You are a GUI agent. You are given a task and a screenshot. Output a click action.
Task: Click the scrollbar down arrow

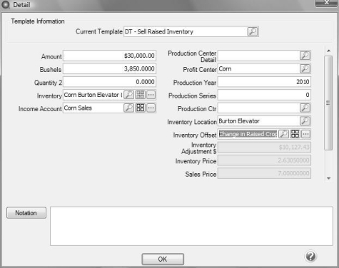[329, 178]
